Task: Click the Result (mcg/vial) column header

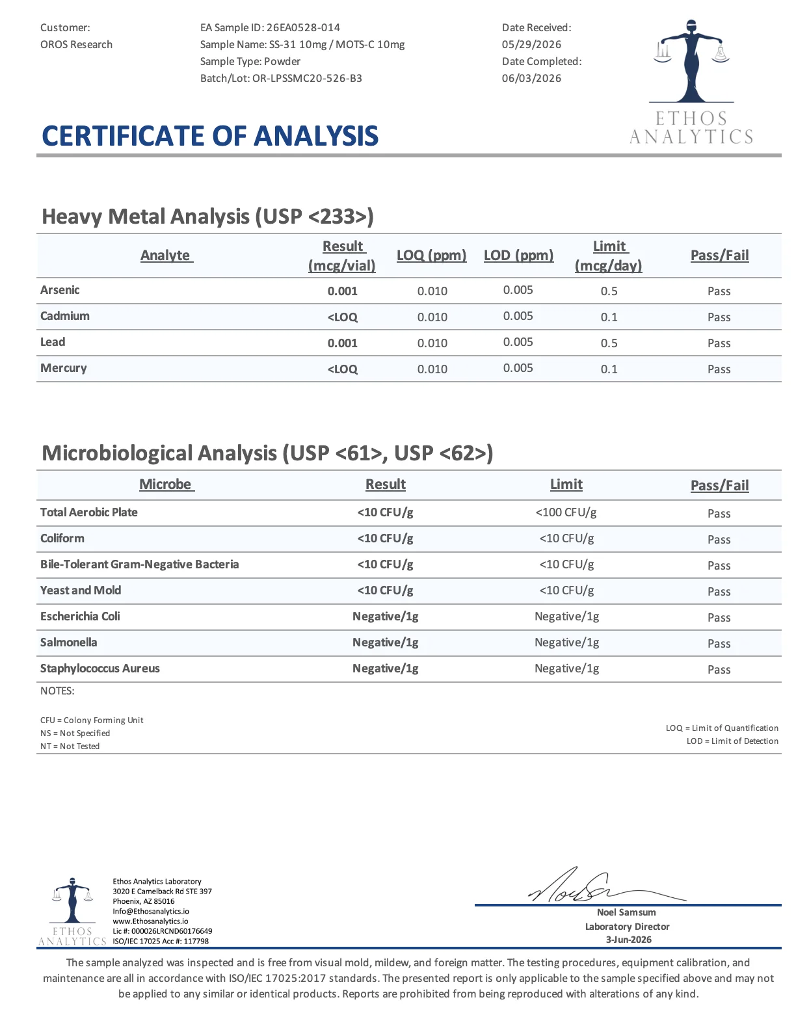Action: [342, 256]
